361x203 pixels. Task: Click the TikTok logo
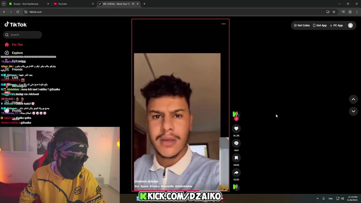click(x=16, y=25)
